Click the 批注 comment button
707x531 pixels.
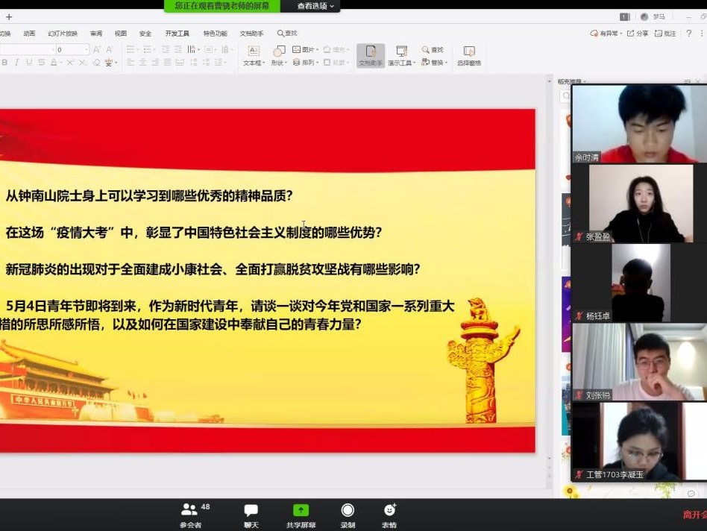pos(665,34)
